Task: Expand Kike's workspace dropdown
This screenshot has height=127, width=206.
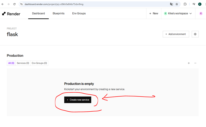Action: coord(178,13)
